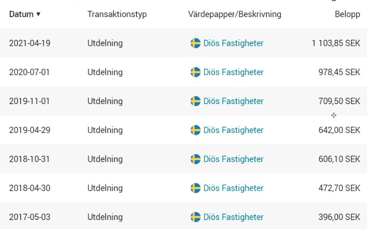
Task: Open Diös Fastigheter link dated 2018-10-31
Action: click(x=233, y=159)
